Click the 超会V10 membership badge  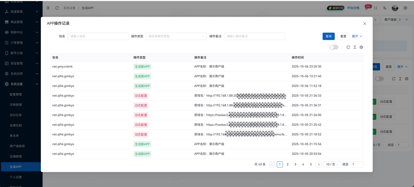336,8
